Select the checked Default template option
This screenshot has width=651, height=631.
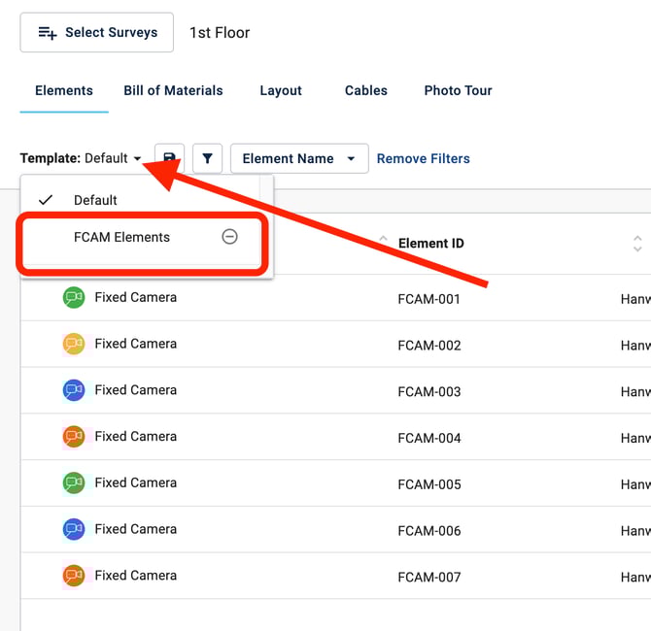pyautogui.click(x=95, y=200)
